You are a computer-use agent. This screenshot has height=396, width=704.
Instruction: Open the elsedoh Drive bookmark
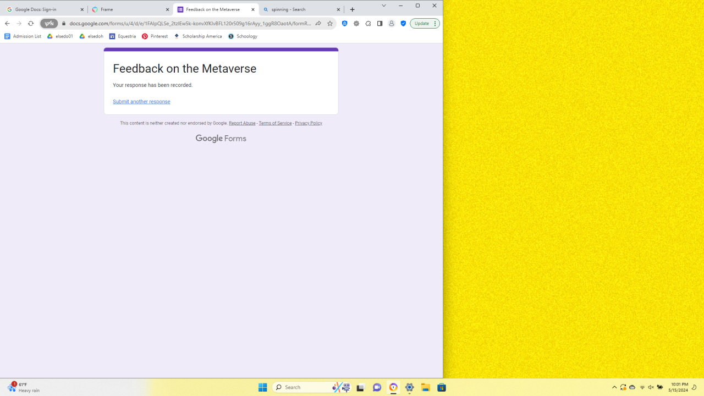(91, 36)
